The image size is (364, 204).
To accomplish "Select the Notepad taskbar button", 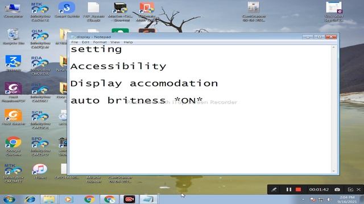I will coord(148,199).
